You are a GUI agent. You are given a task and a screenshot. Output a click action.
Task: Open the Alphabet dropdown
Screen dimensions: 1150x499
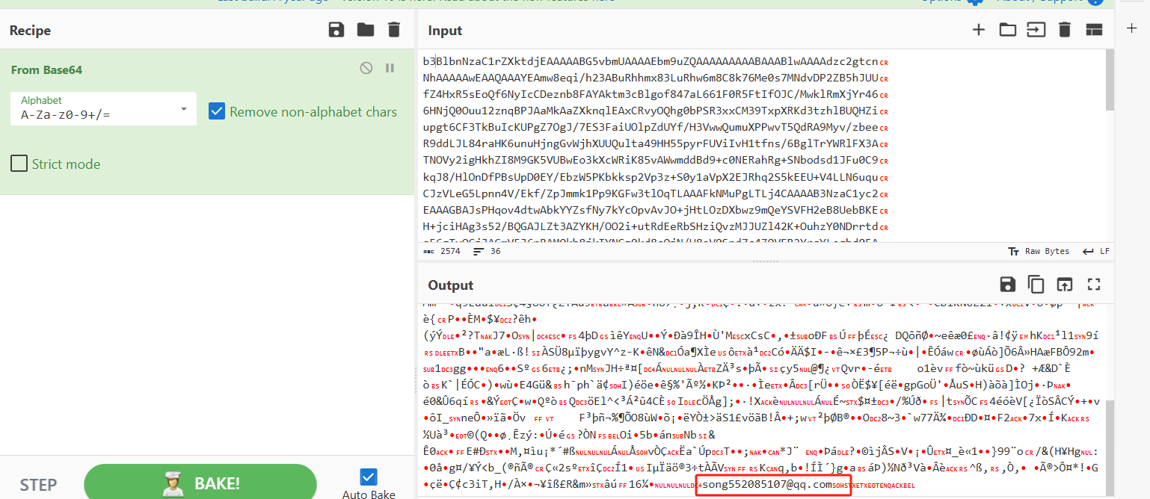(103, 109)
